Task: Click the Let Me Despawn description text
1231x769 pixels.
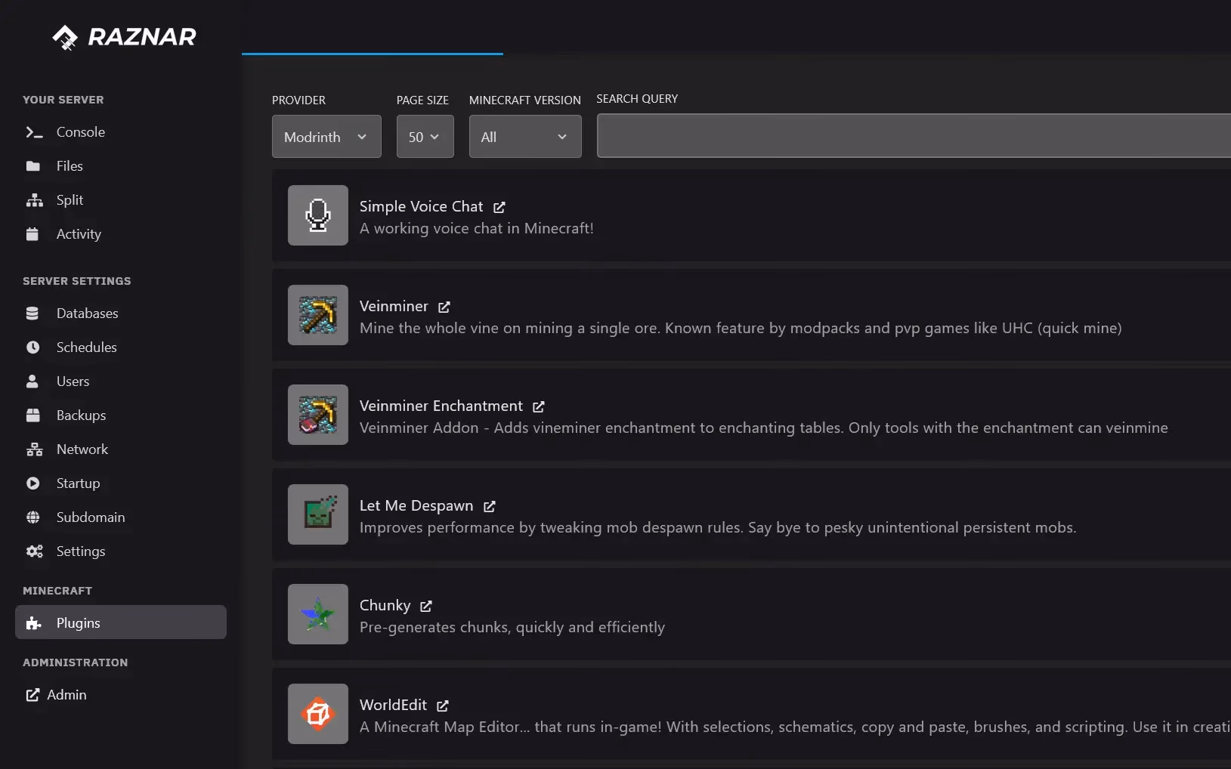Action: [718, 528]
